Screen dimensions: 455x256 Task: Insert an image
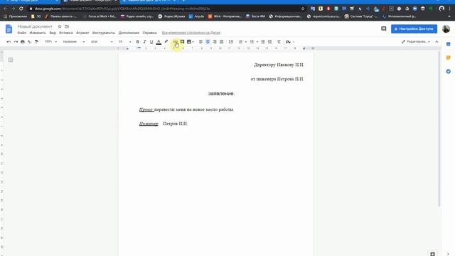point(189,42)
